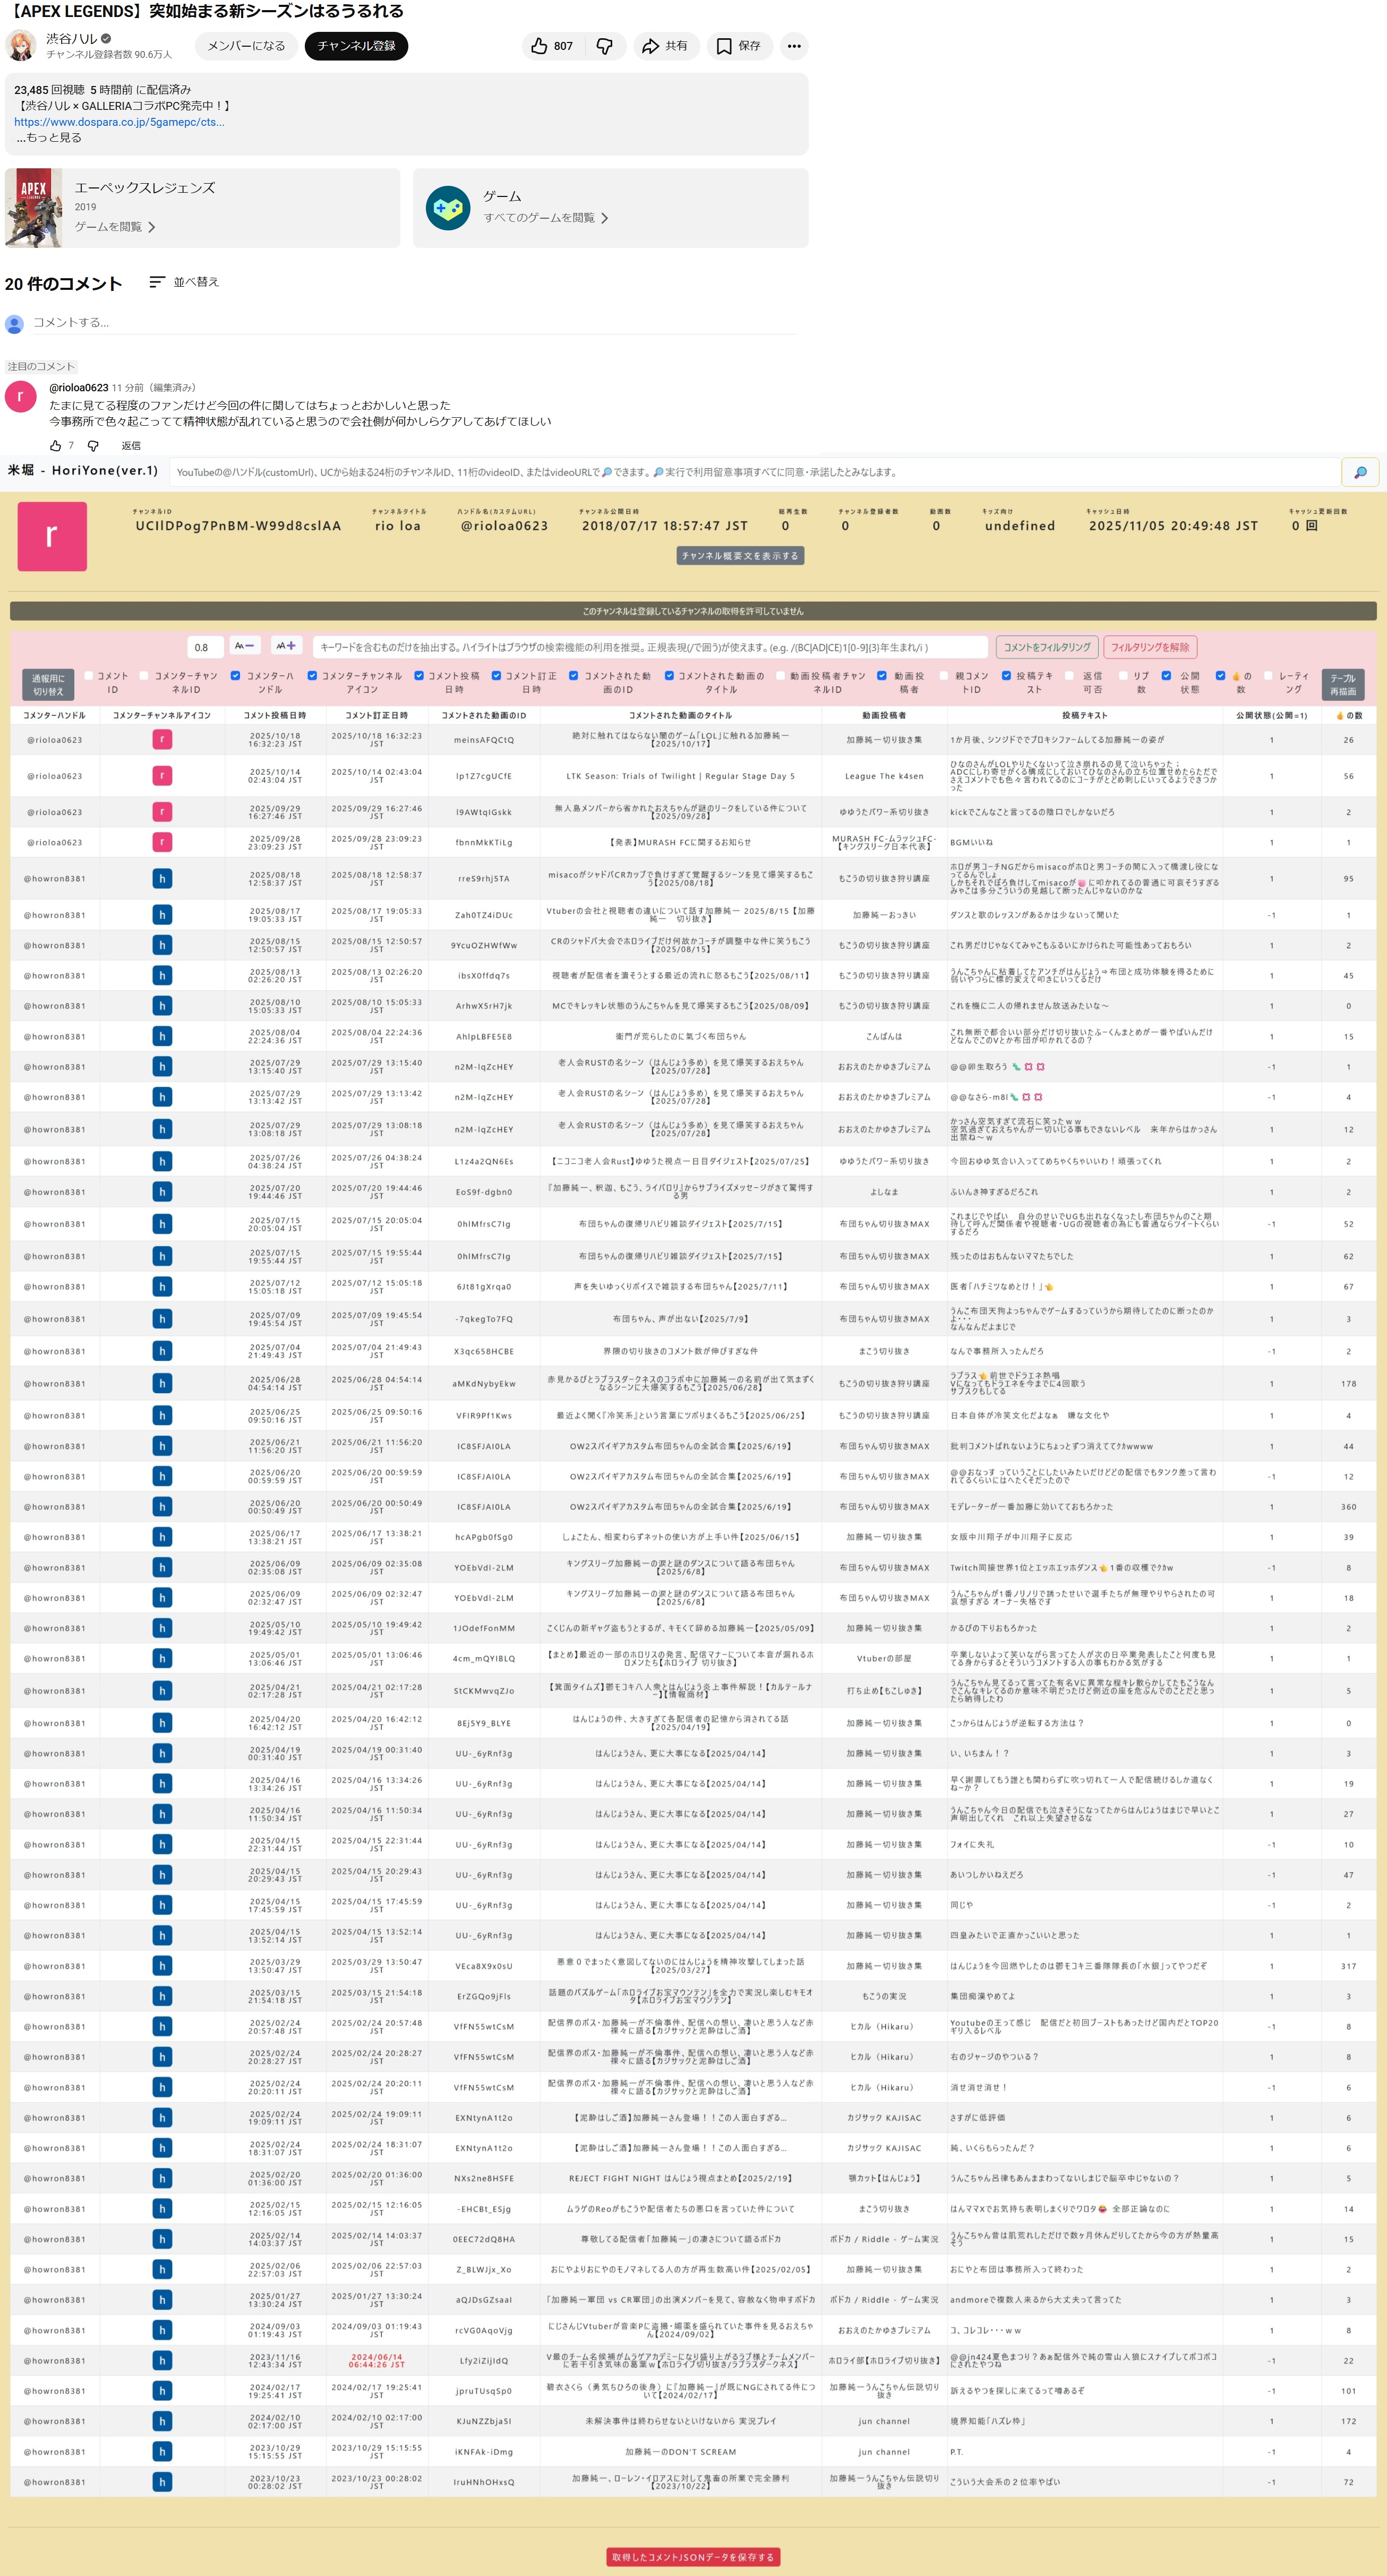Uncheck the コメンターハンドル checkbox
The width and height of the screenshot is (1387, 2576).
coord(235,676)
